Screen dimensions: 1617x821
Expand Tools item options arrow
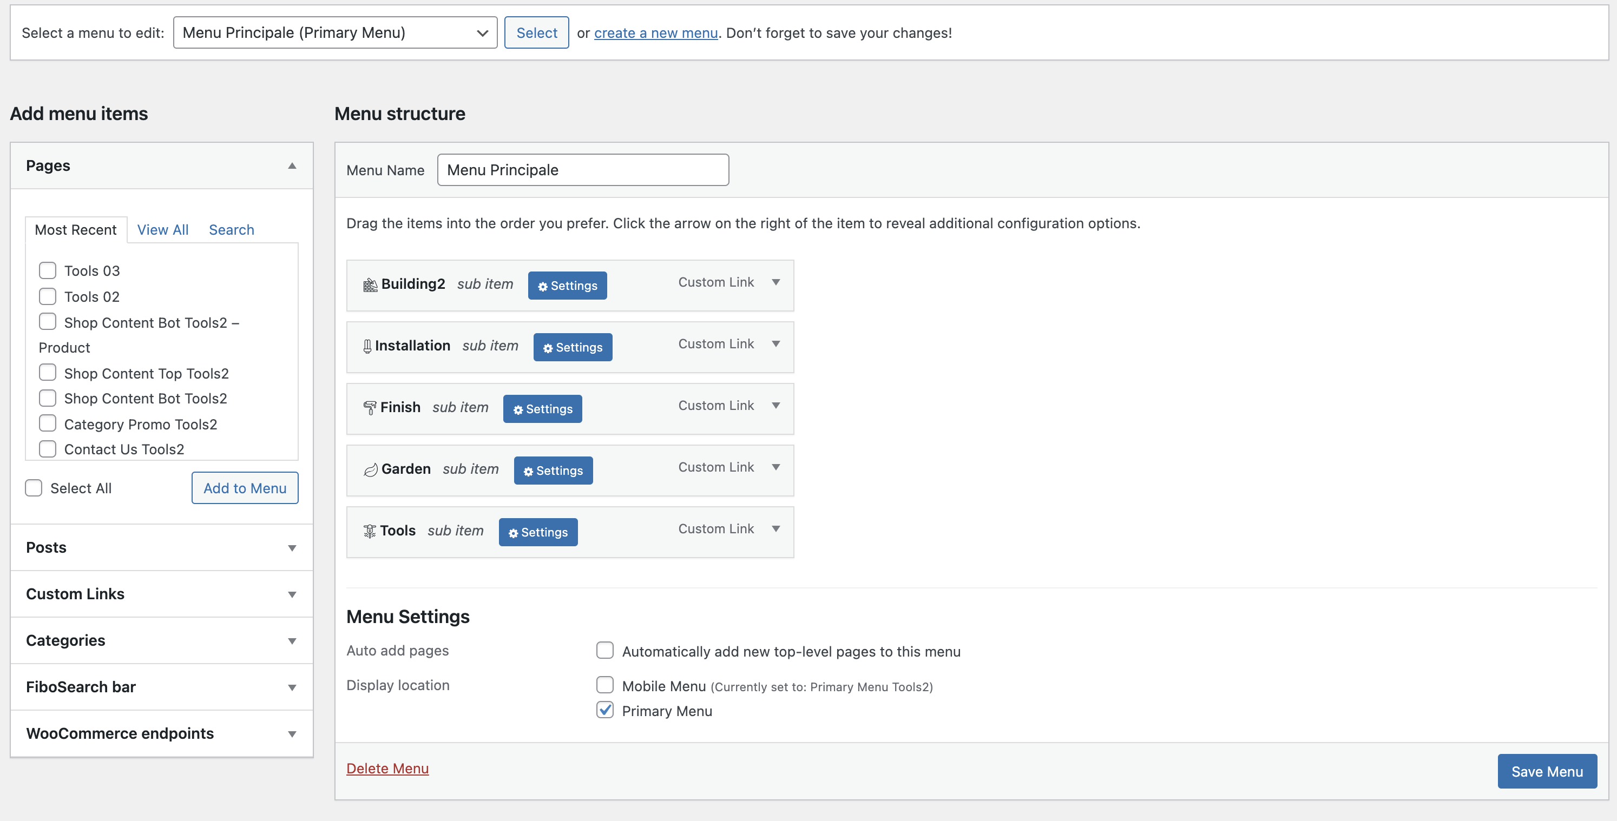click(x=777, y=529)
